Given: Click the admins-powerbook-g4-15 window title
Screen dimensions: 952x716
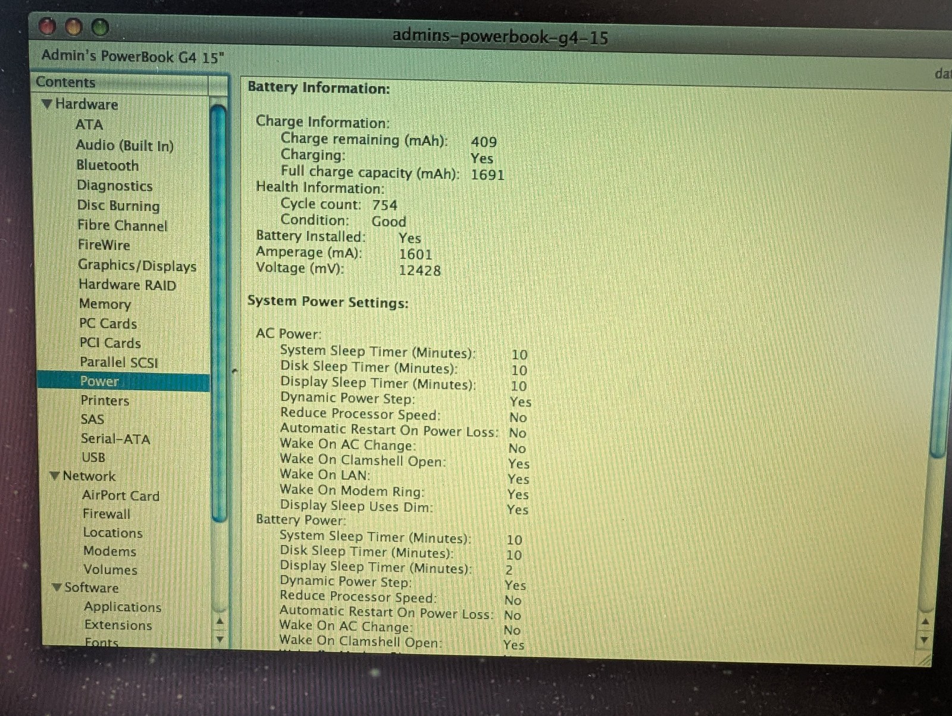Looking at the screenshot, I should [500, 37].
